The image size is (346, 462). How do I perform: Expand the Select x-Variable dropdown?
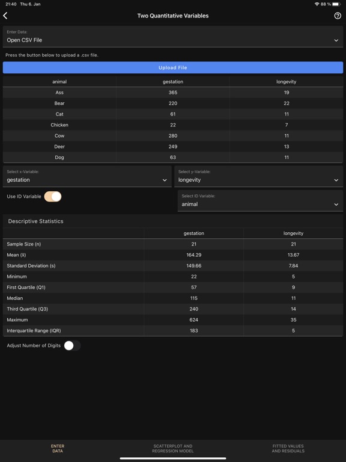tap(87, 176)
